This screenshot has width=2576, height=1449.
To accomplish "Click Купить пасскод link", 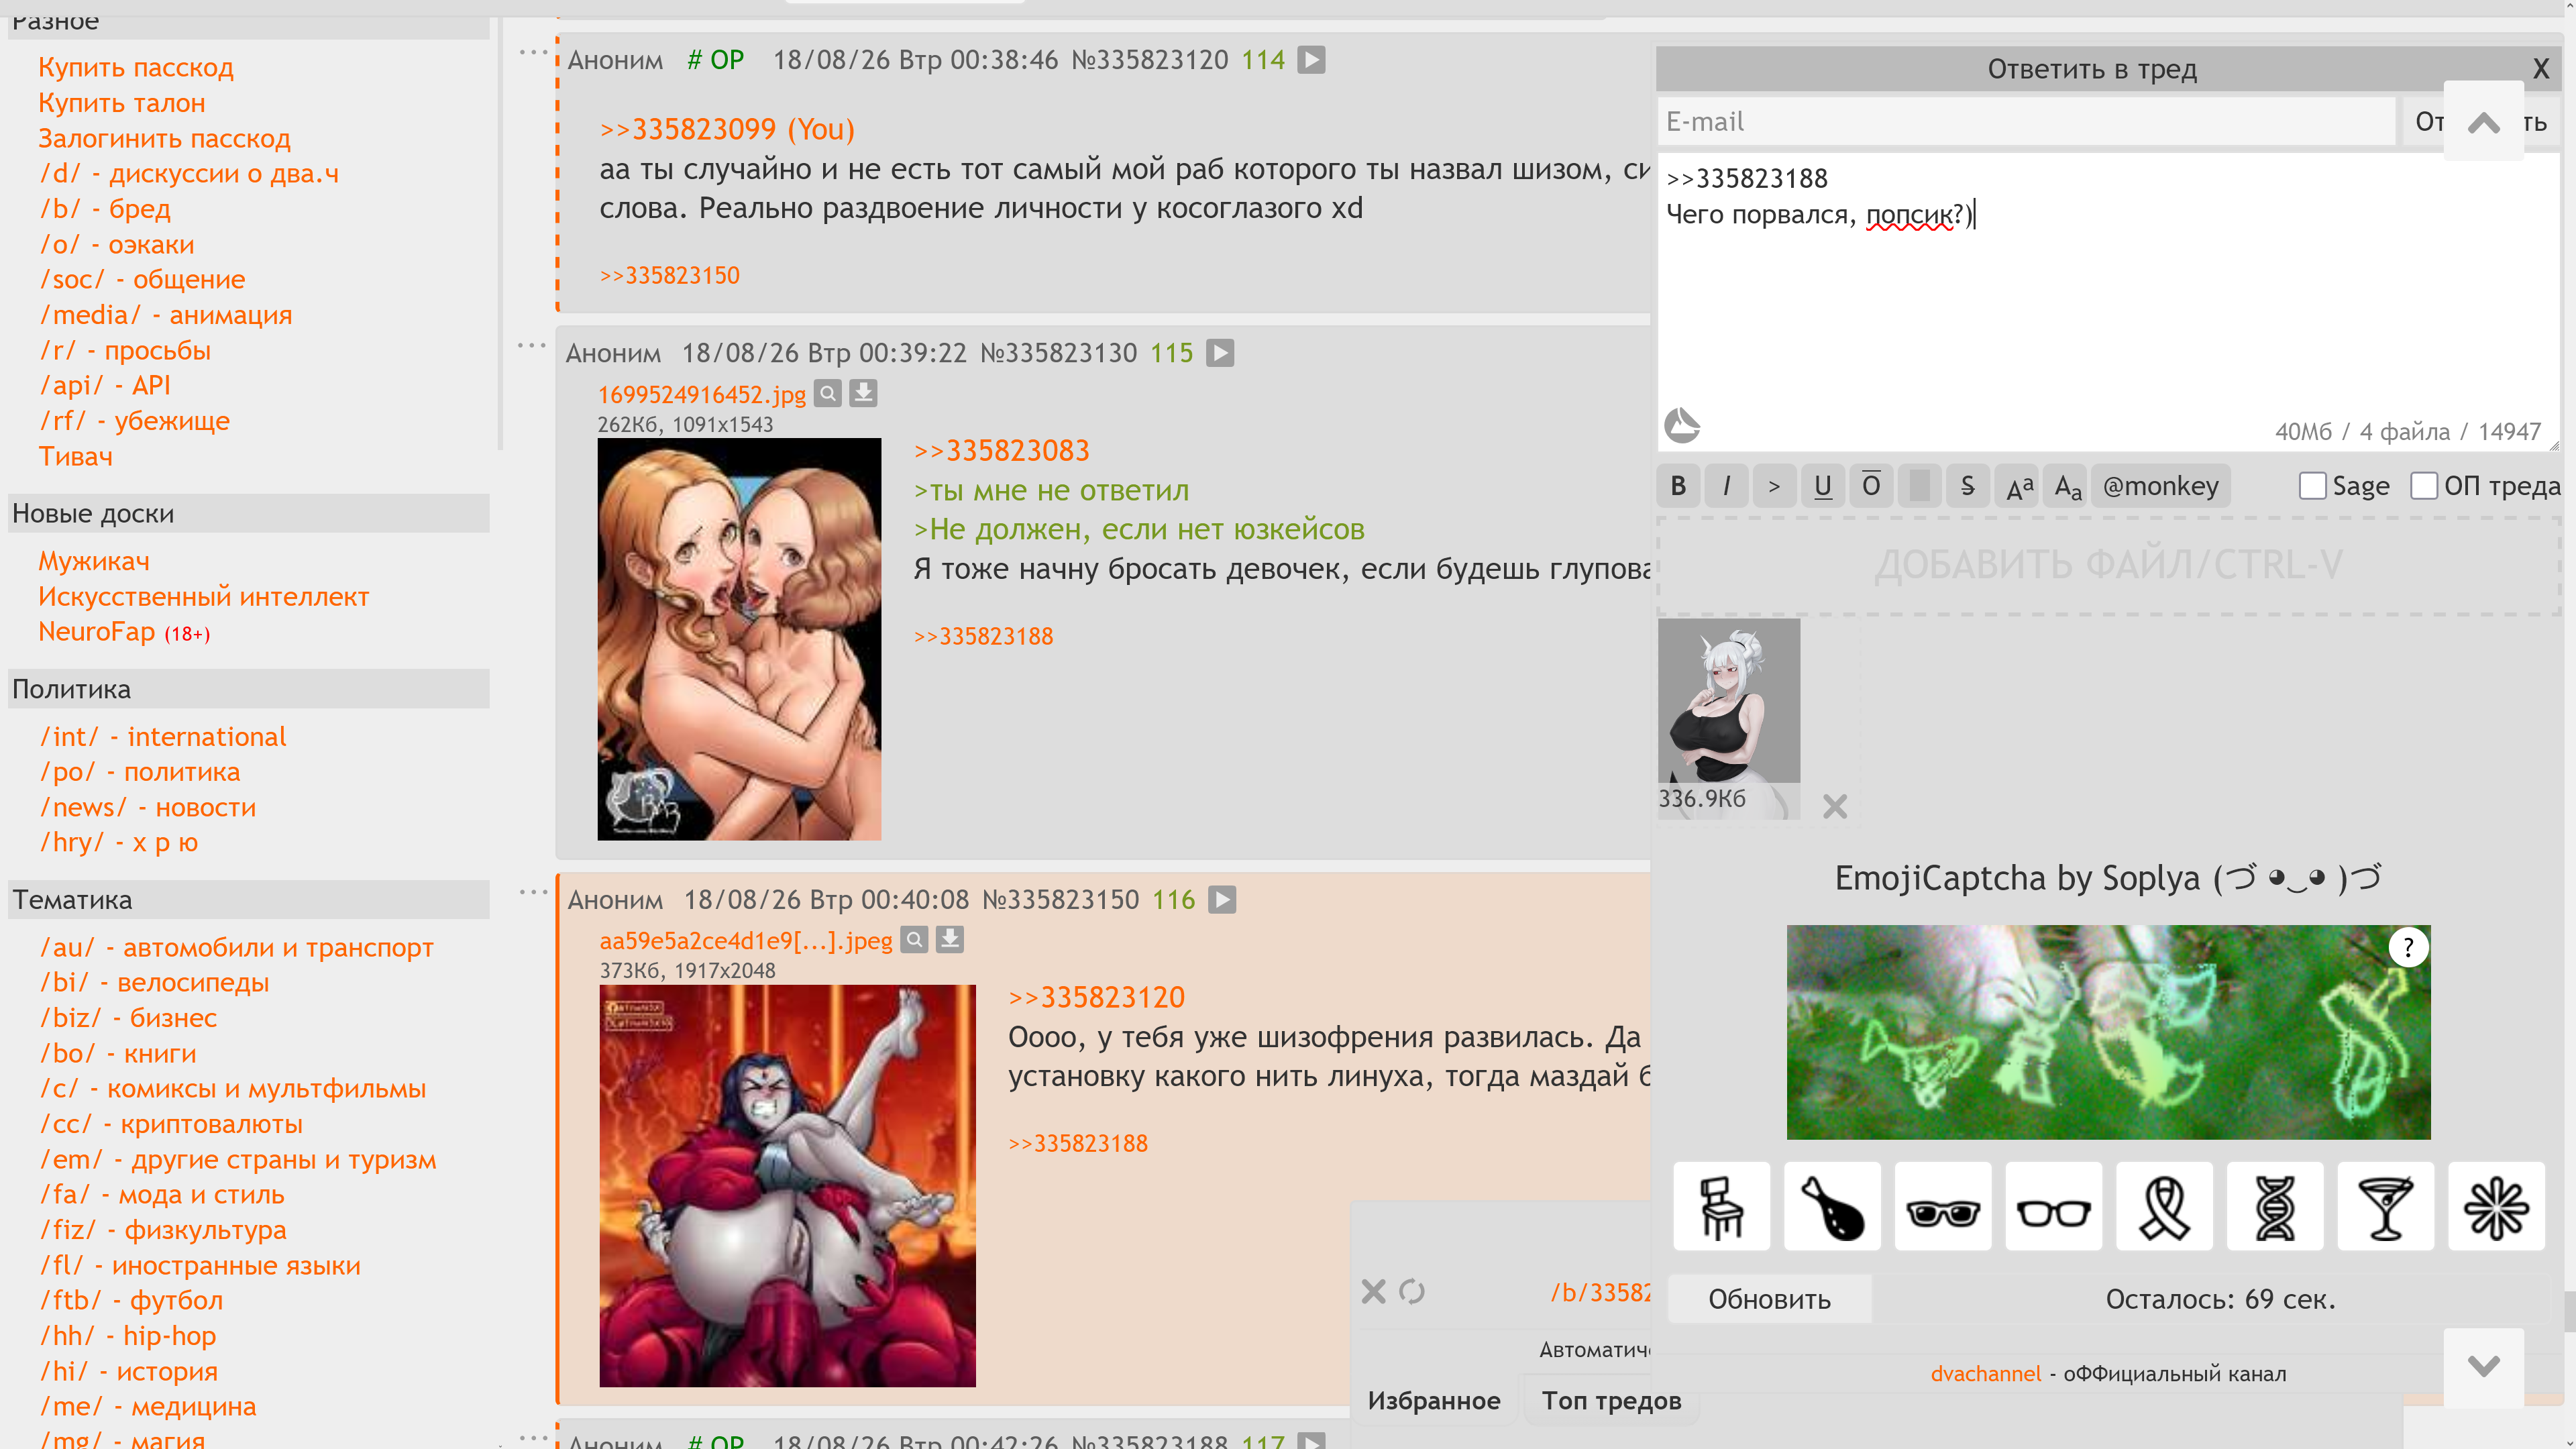I will (x=136, y=68).
